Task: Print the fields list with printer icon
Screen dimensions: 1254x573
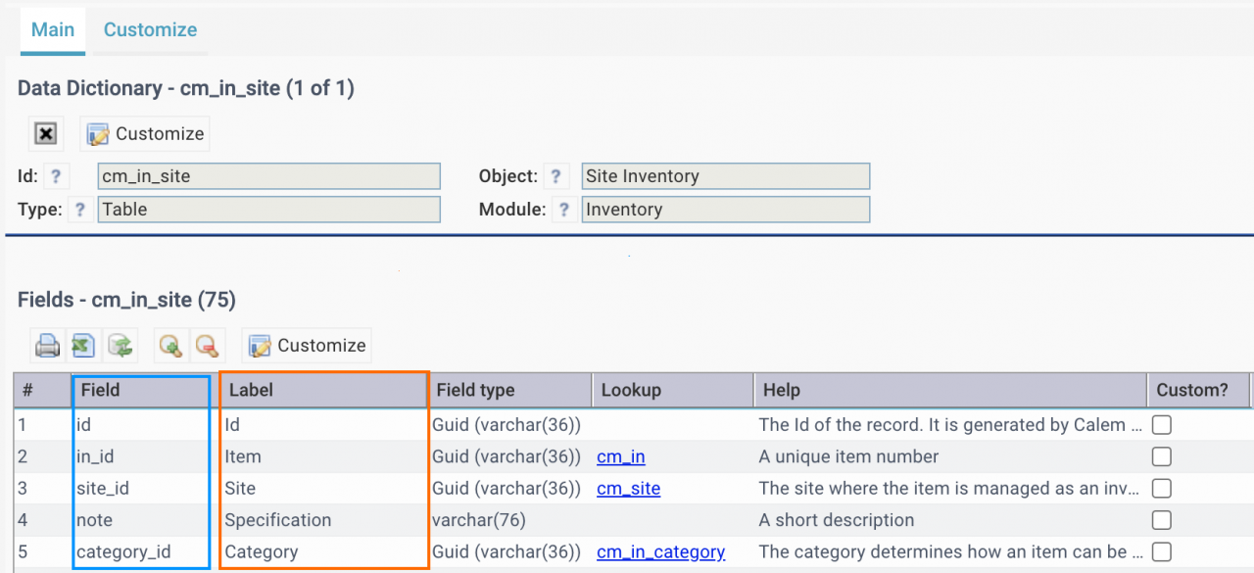Action: (48, 346)
